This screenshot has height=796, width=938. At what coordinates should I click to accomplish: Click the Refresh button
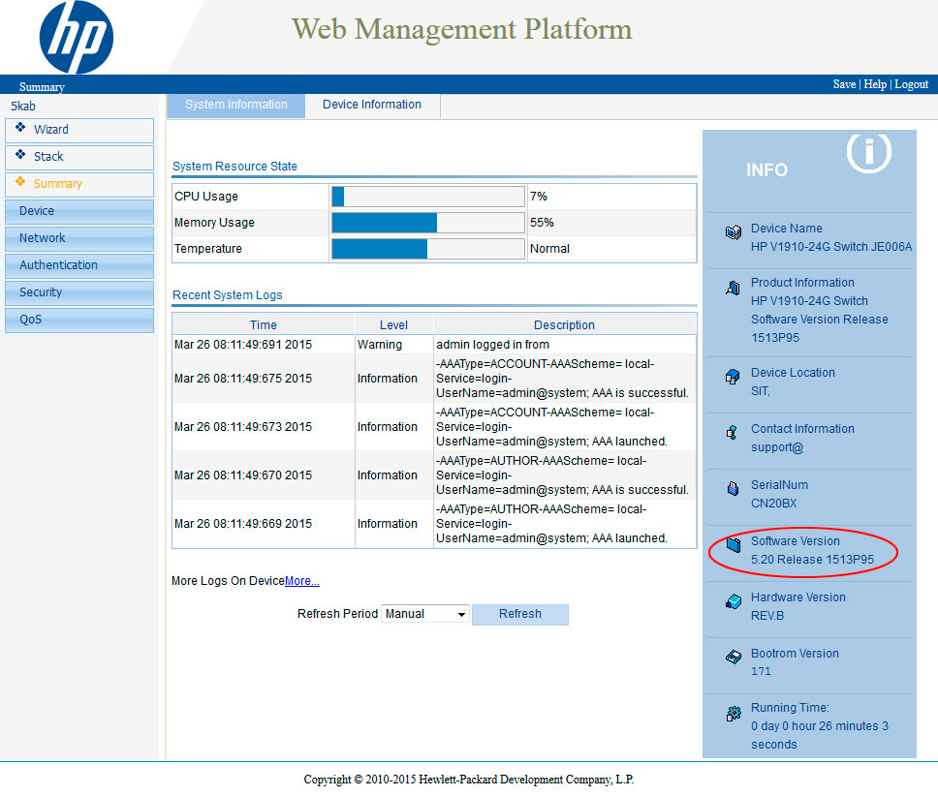tap(519, 614)
